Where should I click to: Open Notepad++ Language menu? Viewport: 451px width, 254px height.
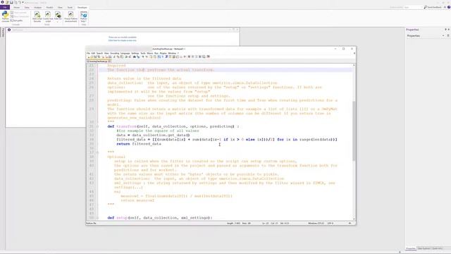125,54
